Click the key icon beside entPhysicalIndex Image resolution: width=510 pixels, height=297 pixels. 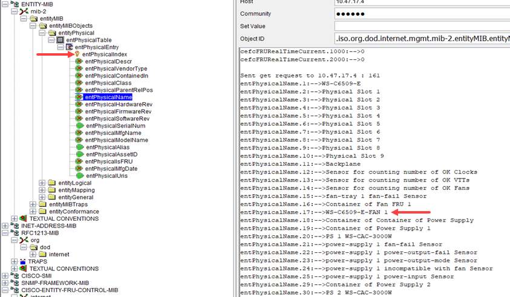(77, 54)
